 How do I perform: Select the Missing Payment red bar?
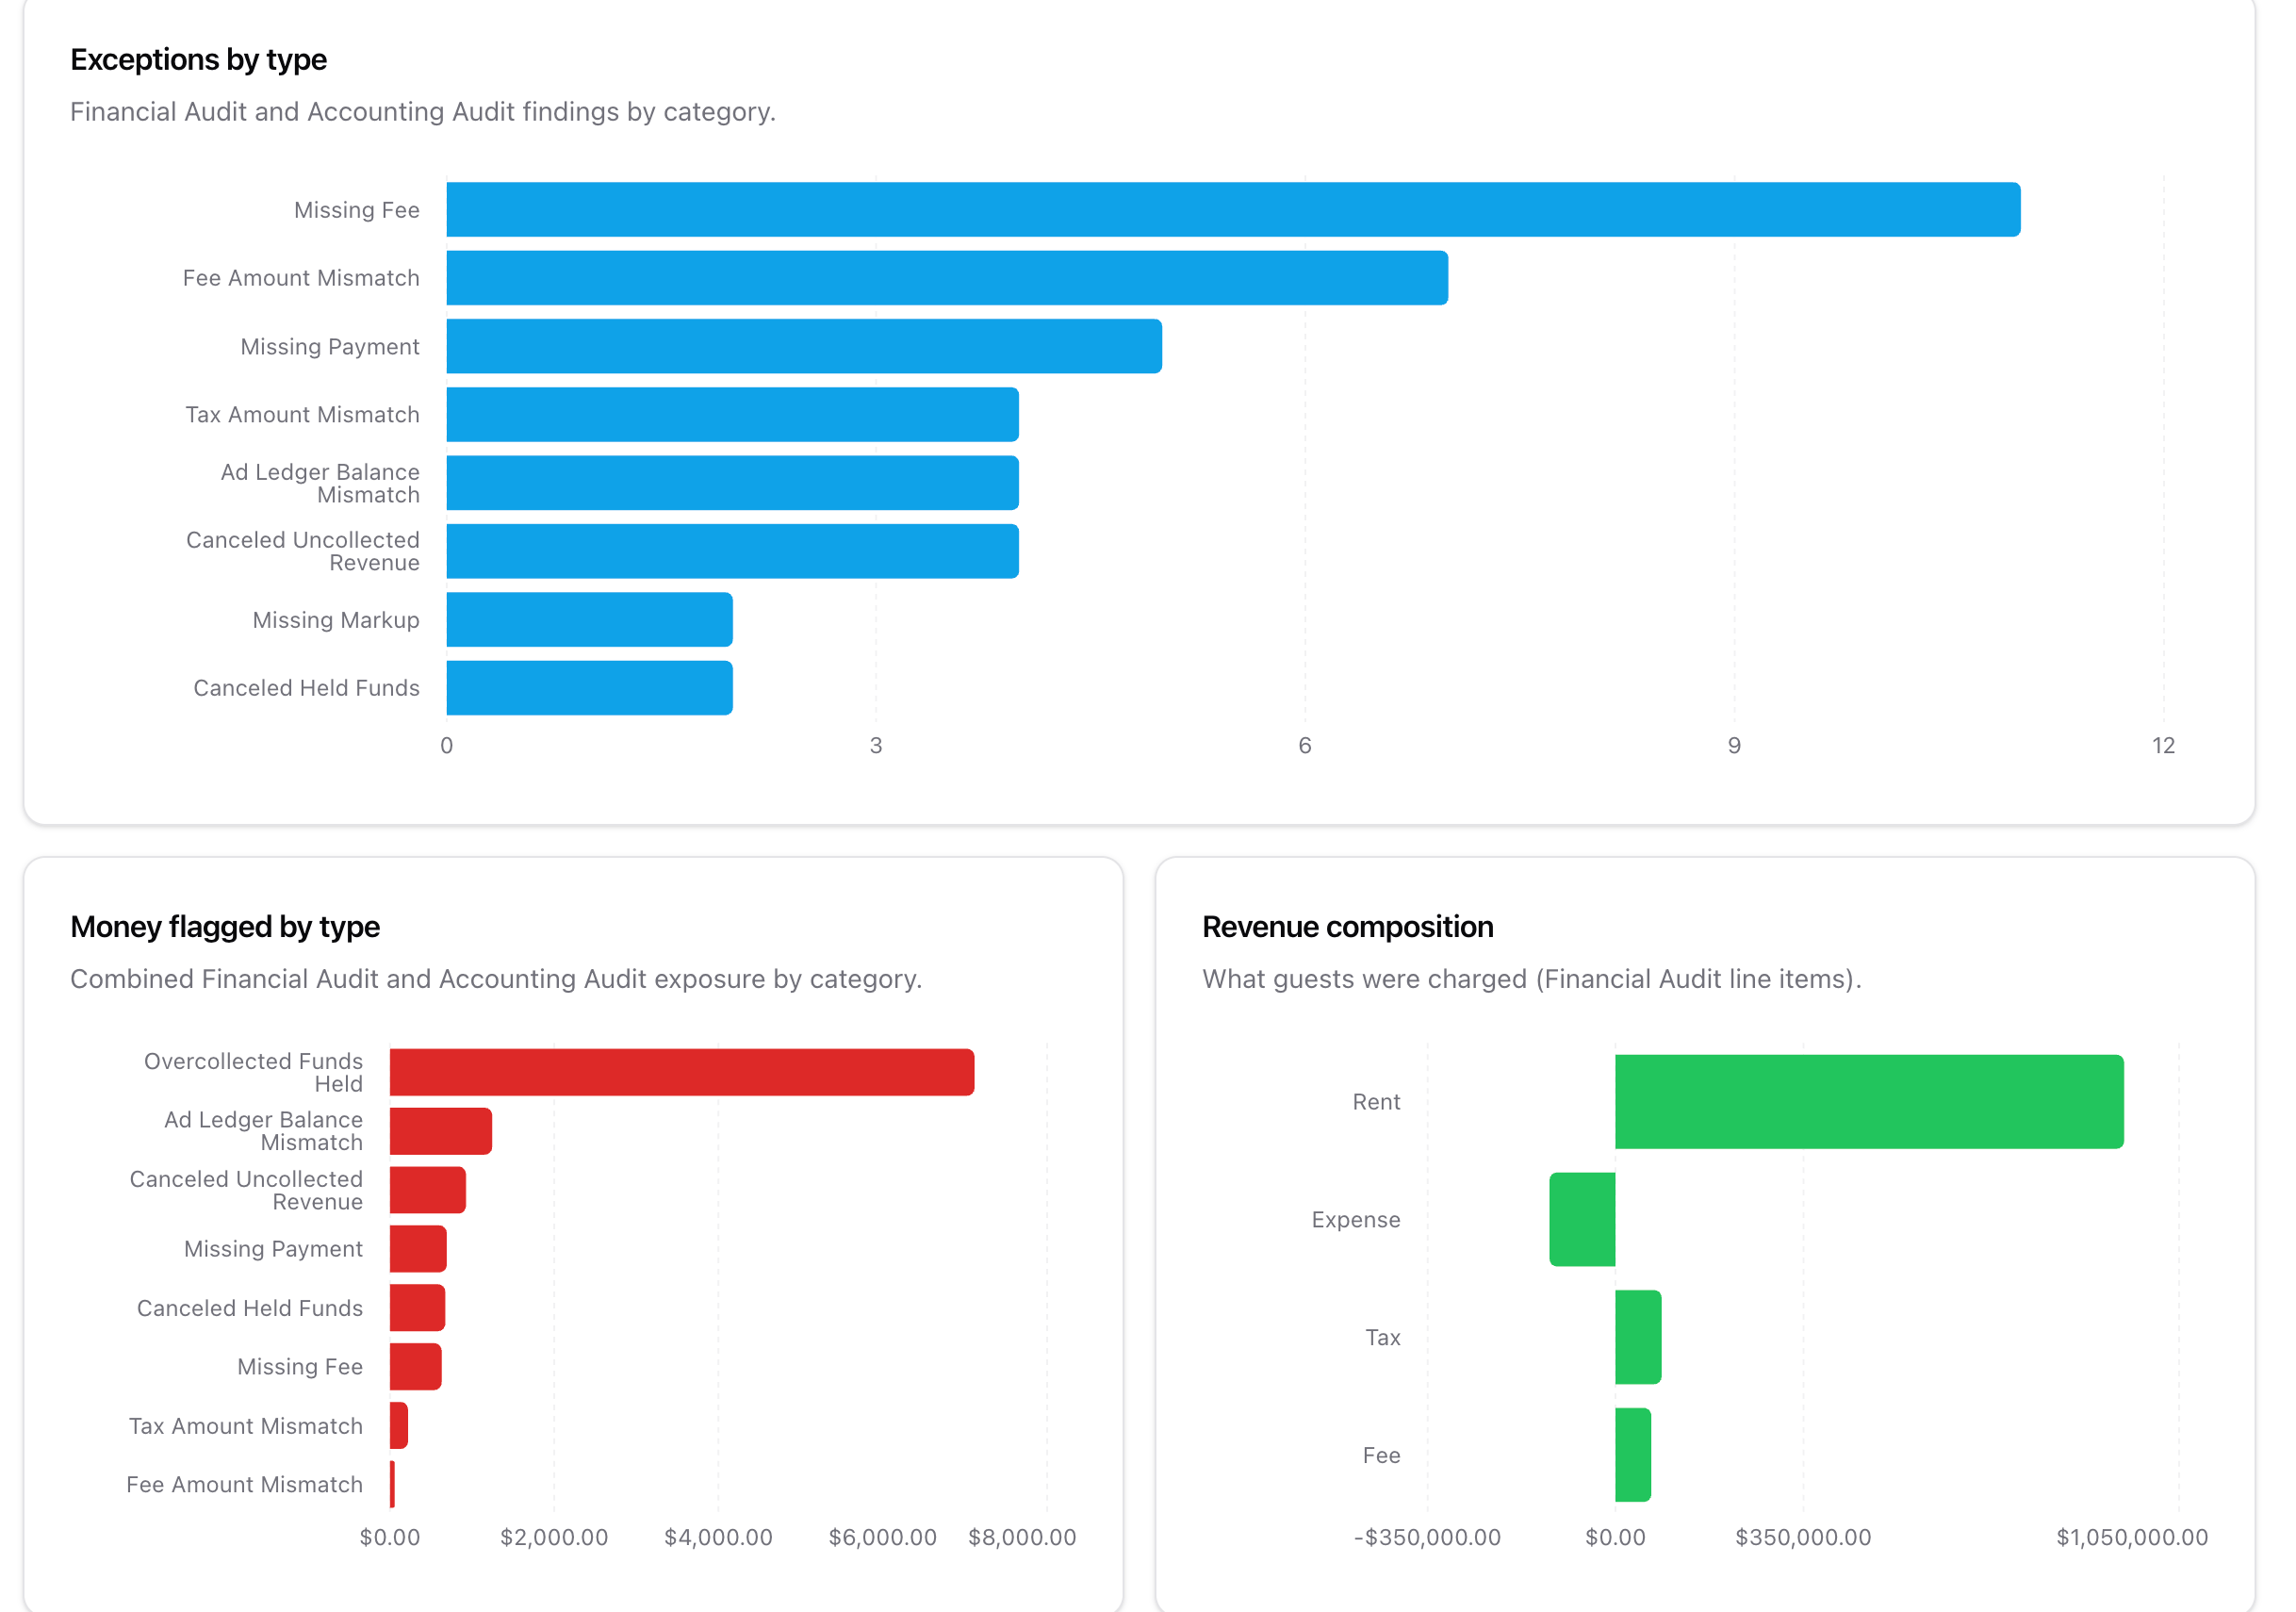(x=418, y=1249)
